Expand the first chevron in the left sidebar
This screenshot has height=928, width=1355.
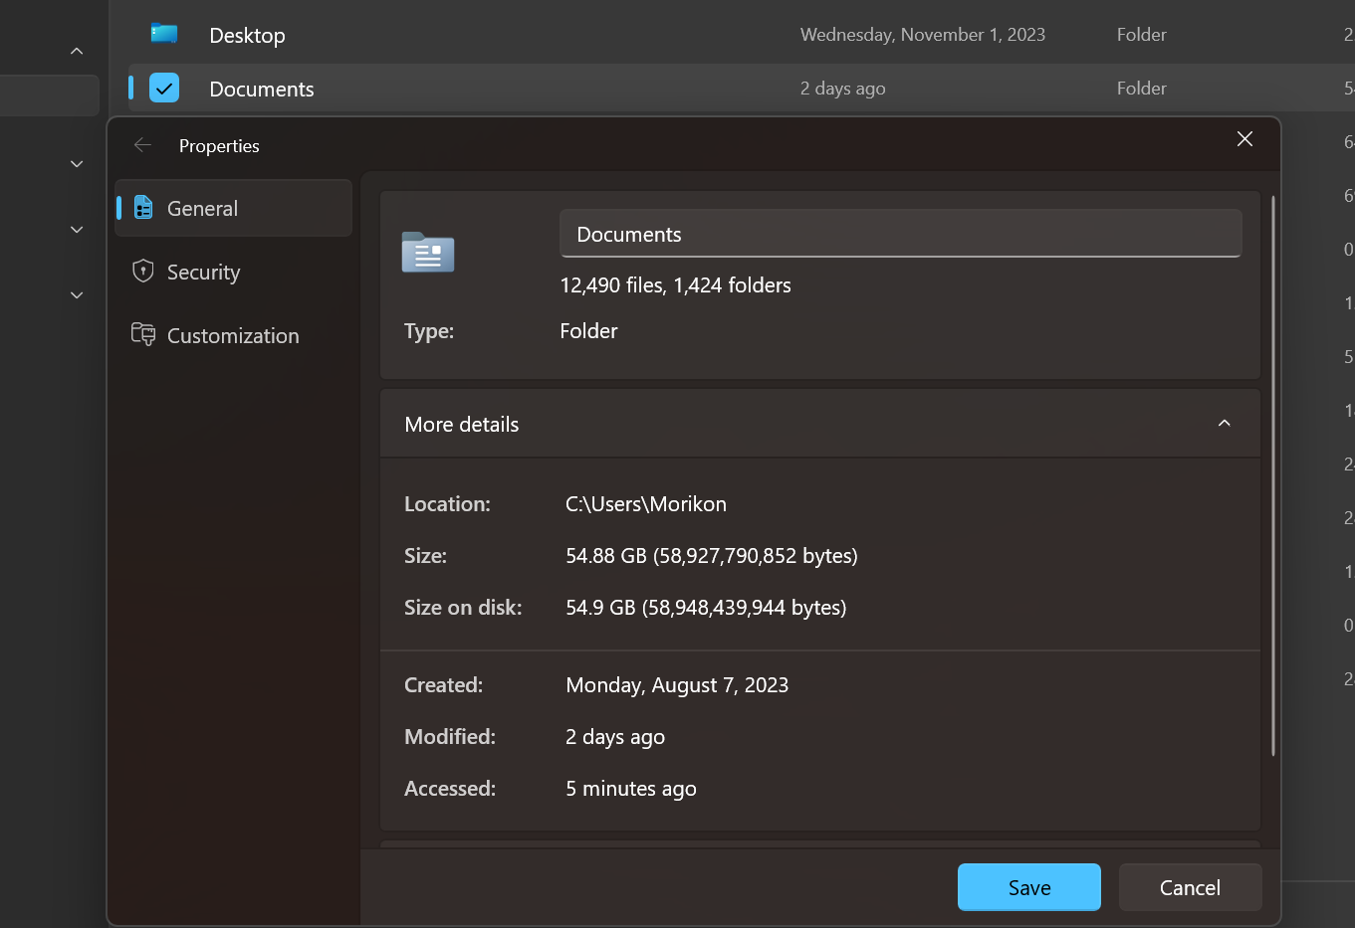point(77,163)
